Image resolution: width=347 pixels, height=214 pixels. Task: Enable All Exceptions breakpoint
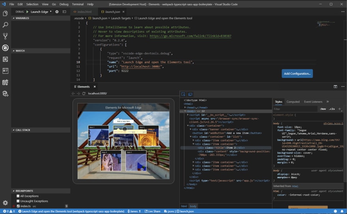click(x=18, y=196)
